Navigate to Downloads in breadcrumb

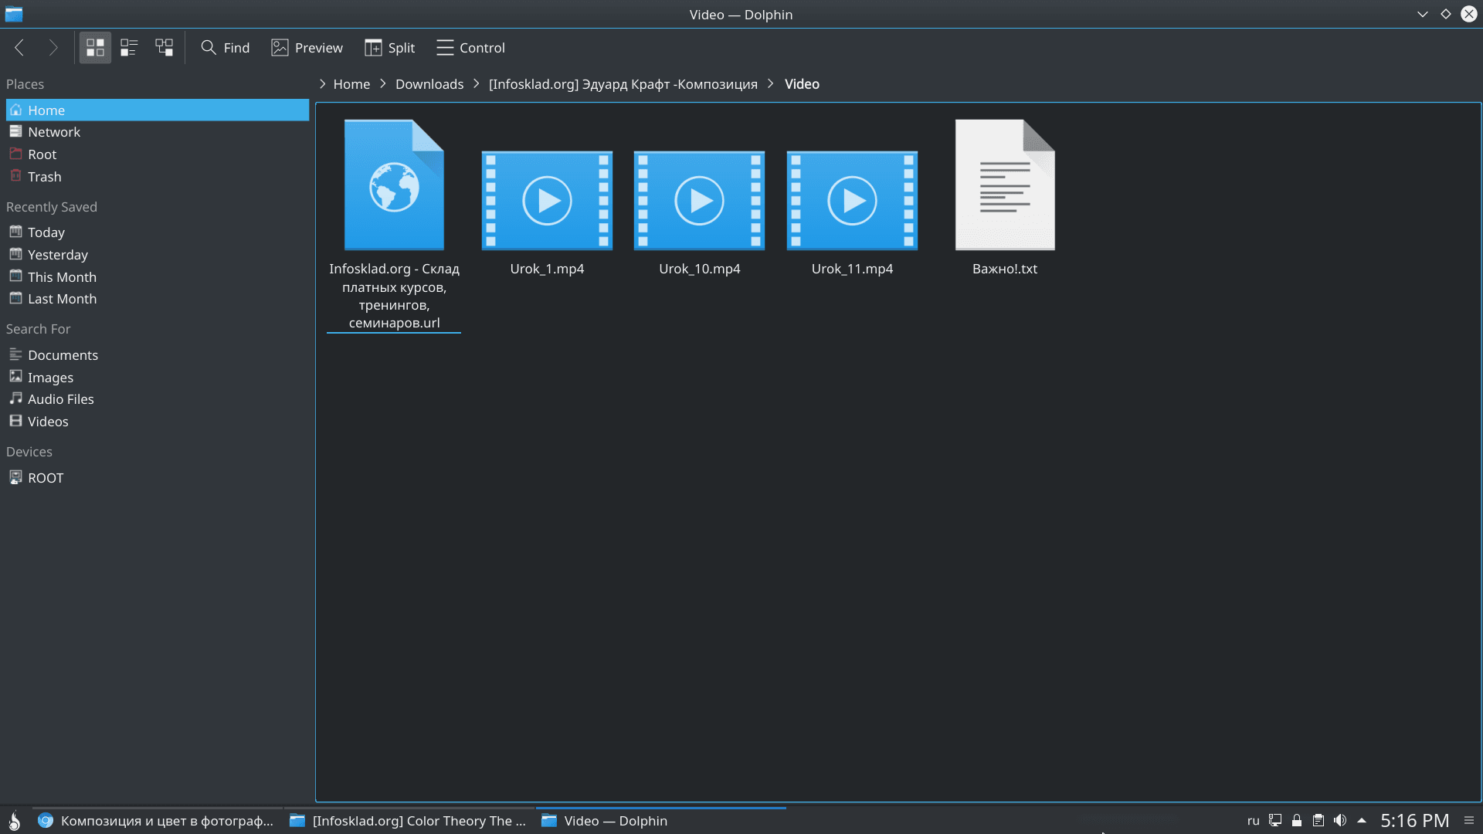click(x=429, y=84)
